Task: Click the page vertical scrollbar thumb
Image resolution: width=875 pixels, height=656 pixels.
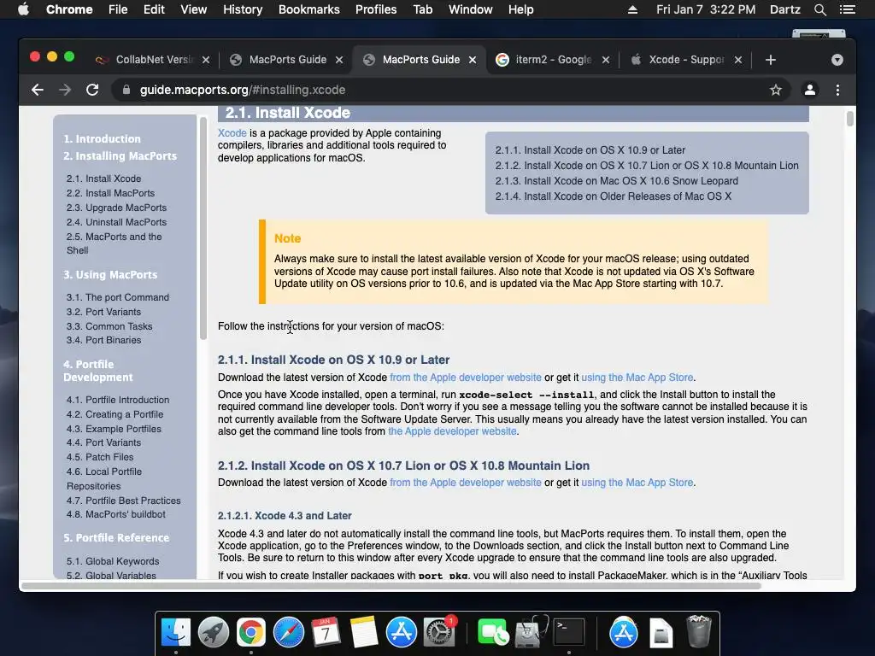Action: click(x=849, y=119)
